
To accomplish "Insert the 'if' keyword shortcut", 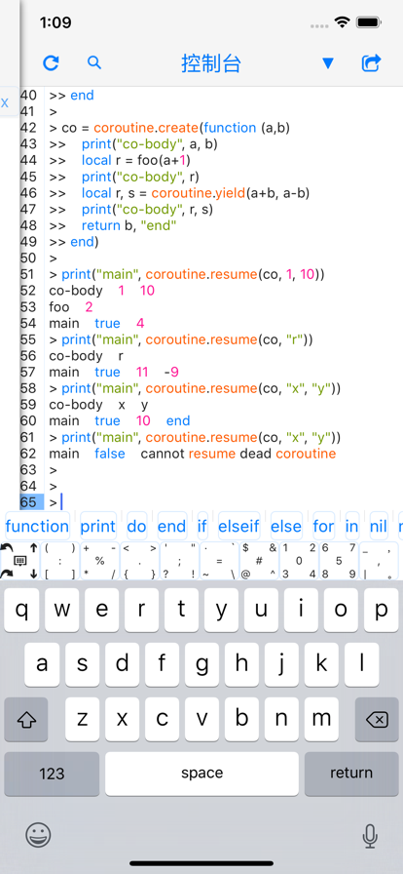I will 202,526.
